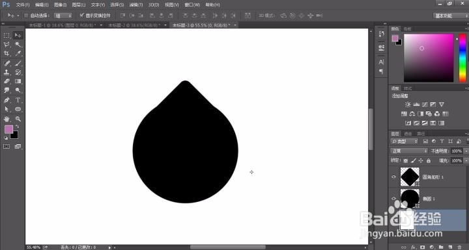Select the History Brush tool
Screen dimensions: 469x250
pyautogui.click(x=18, y=72)
